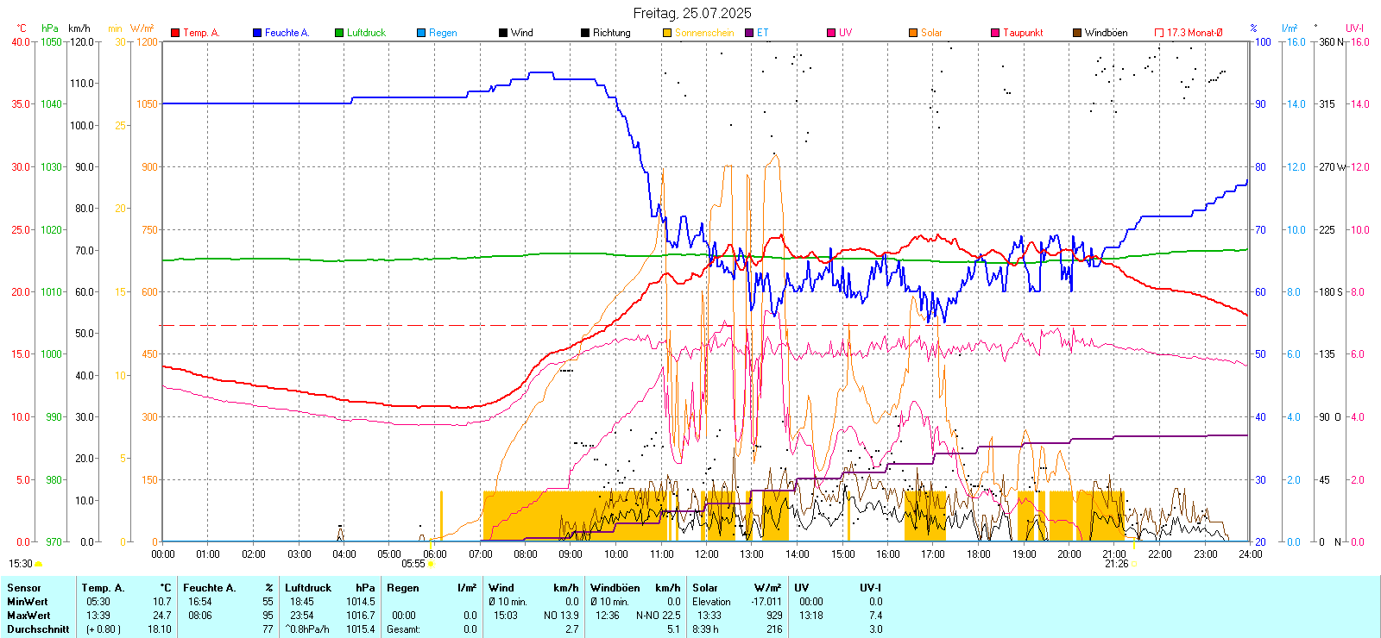Click the purple ET legend square

pyautogui.click(x=749, y=33)
